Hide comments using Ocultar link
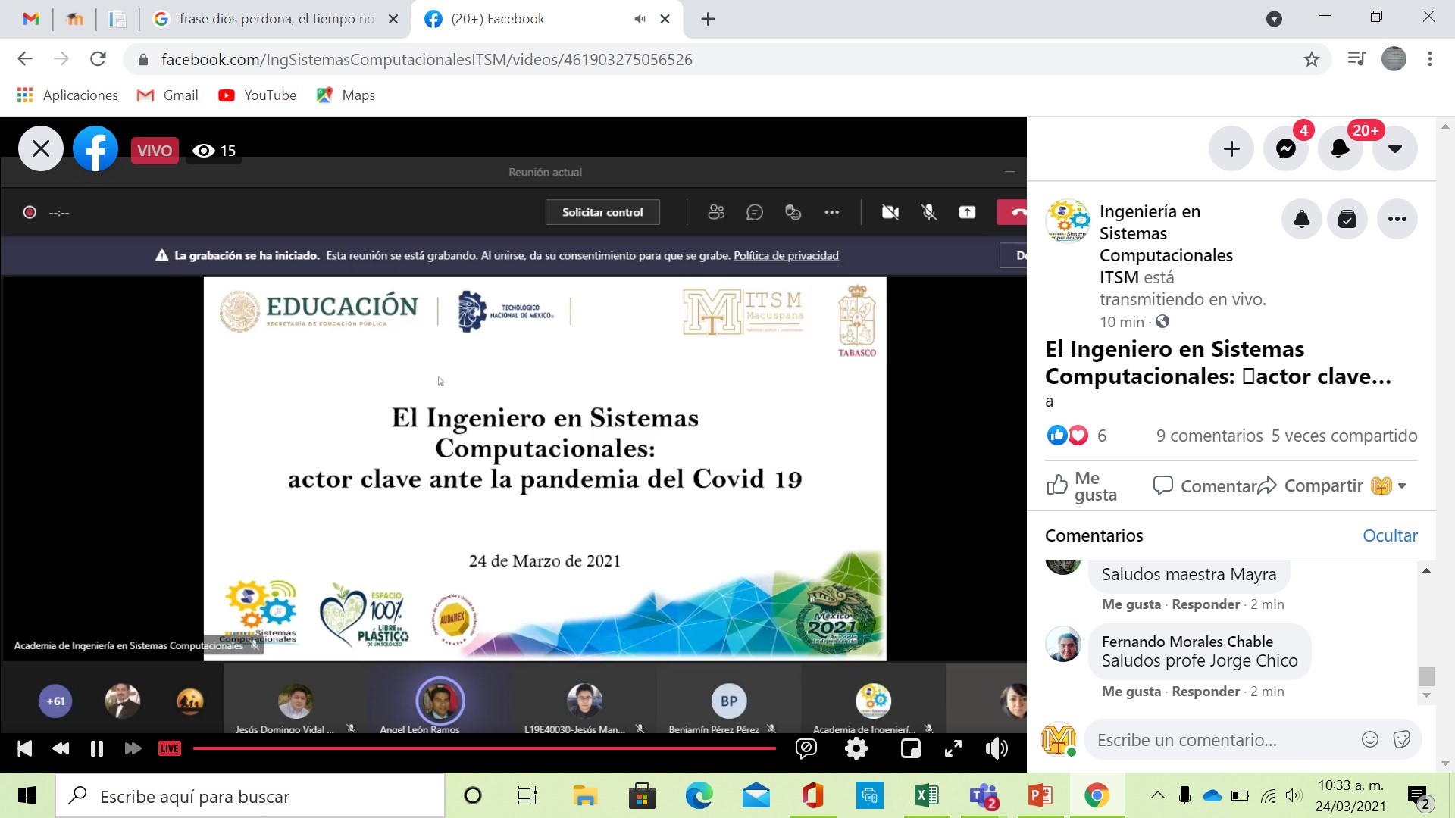This screenshot has height=818, width=1455. 1390,535
